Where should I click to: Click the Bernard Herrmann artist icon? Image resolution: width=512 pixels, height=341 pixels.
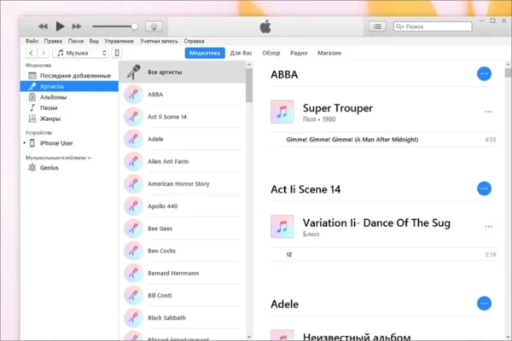pyautogui.click(x=134, y=273)
